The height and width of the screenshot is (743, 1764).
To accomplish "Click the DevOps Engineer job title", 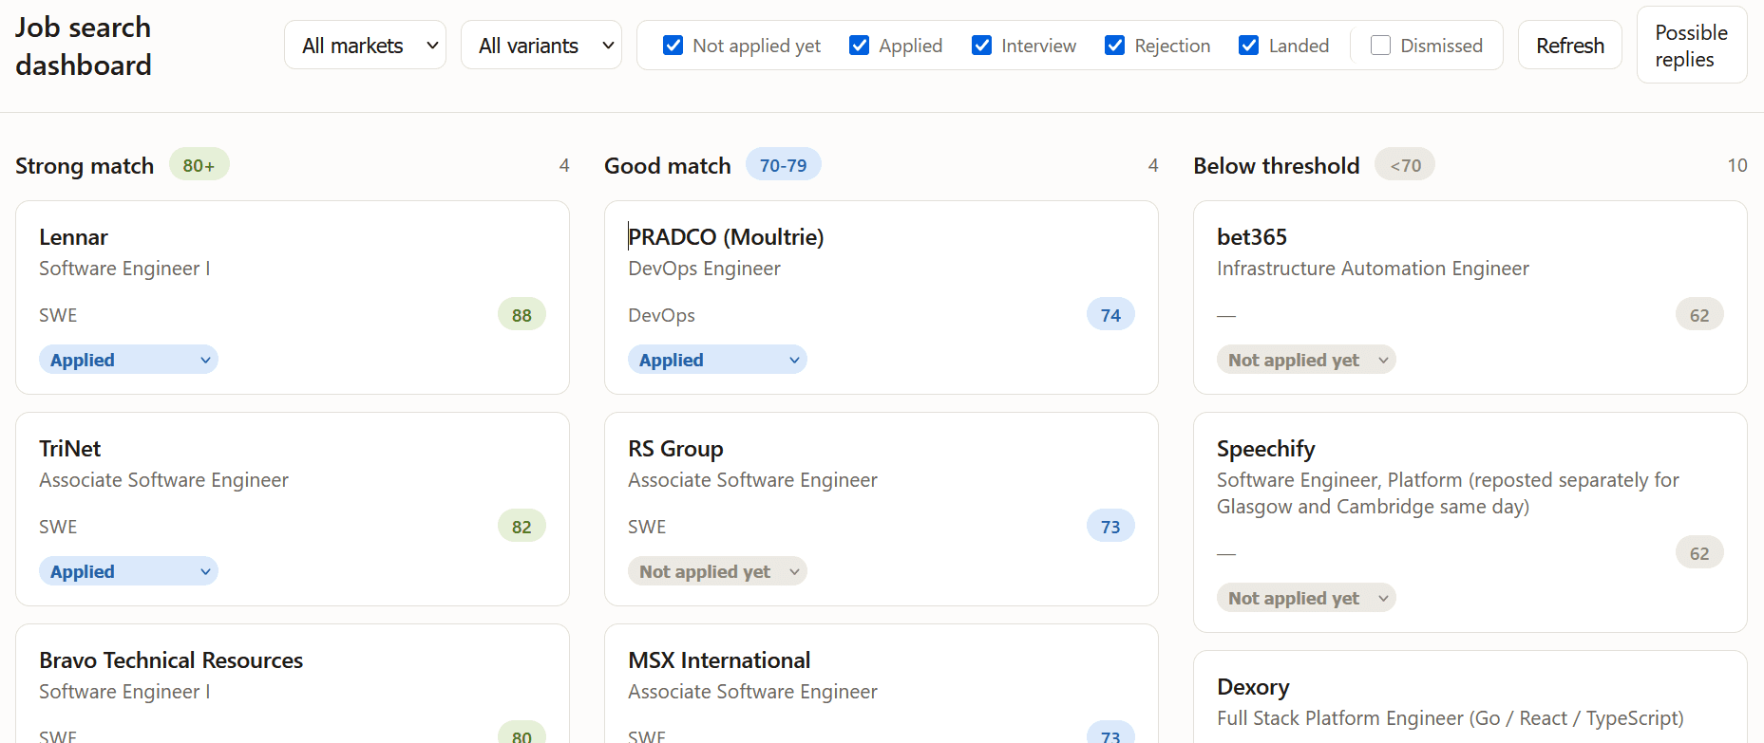I will coord(704,269).
